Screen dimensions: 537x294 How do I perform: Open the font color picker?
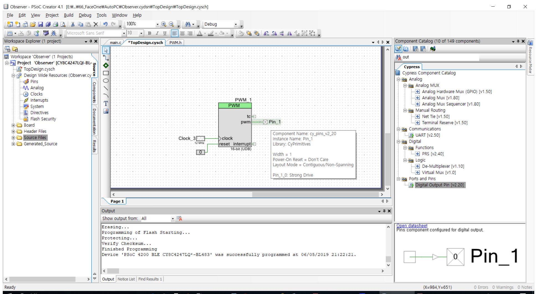coord(200,33)
